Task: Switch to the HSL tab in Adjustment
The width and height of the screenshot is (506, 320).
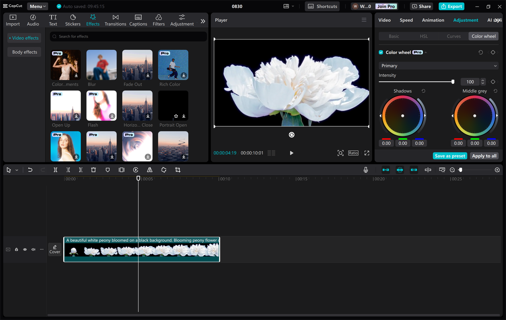Action: pyautogui.click(x=423, y=36)
